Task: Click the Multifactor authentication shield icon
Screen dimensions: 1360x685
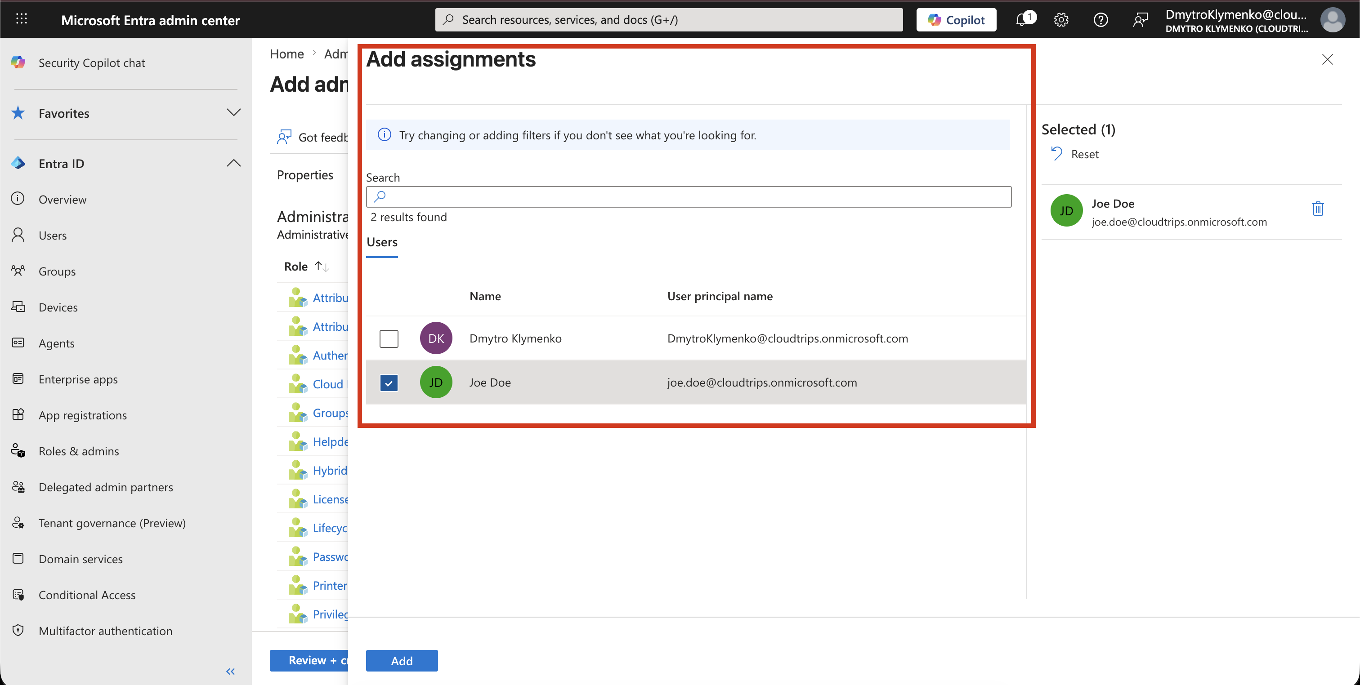Action: pyautogui.click(x=18, y=631)
